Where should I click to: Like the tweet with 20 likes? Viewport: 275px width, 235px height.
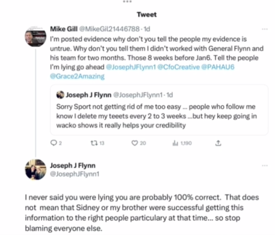tap(135, 143)
